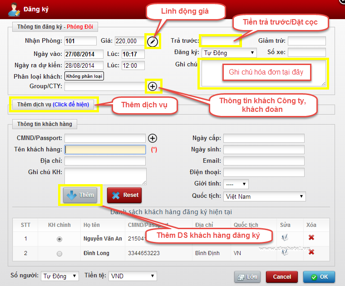Screen dimensions: 345x286
Task: Delete Đinh Long from the list
Action: click(x=311, y=252)
